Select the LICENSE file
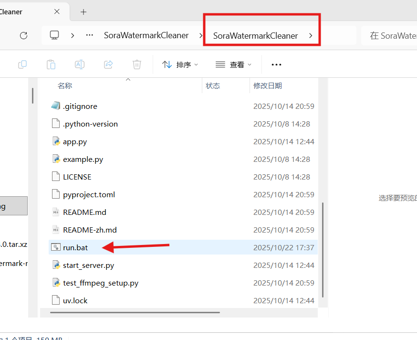The image size is (417, 340). pyautogui.click(x=183, y=177)
